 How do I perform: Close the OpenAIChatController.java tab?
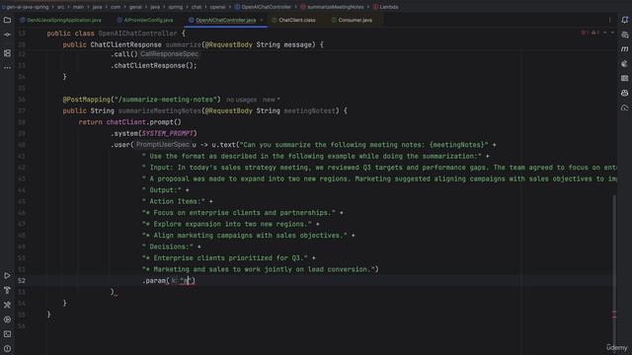pyautogui.click(x=262, y=20)
